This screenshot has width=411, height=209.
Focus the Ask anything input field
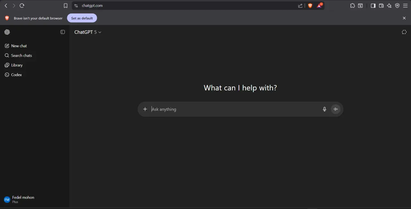point(235,109)
